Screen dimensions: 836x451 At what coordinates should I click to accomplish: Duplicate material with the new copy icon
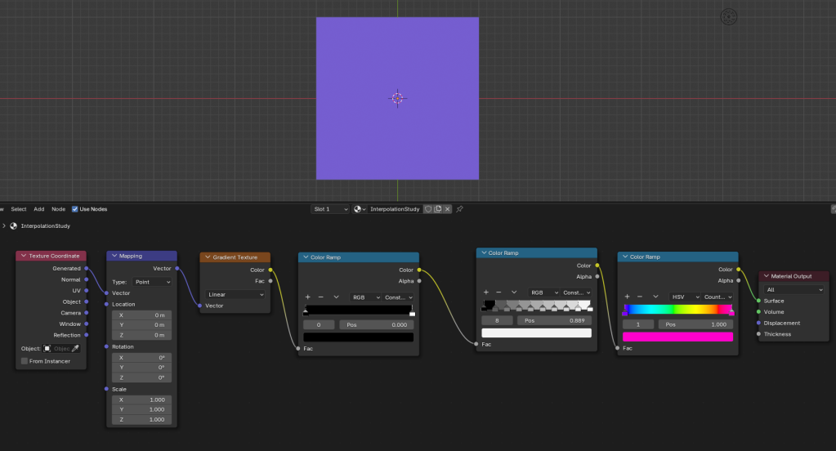pyautogui.click(x=438, y=209)
